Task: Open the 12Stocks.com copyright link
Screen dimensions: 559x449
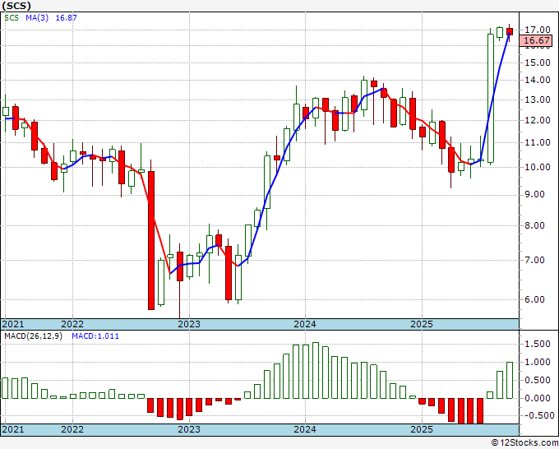Action: tap(524, 443)
